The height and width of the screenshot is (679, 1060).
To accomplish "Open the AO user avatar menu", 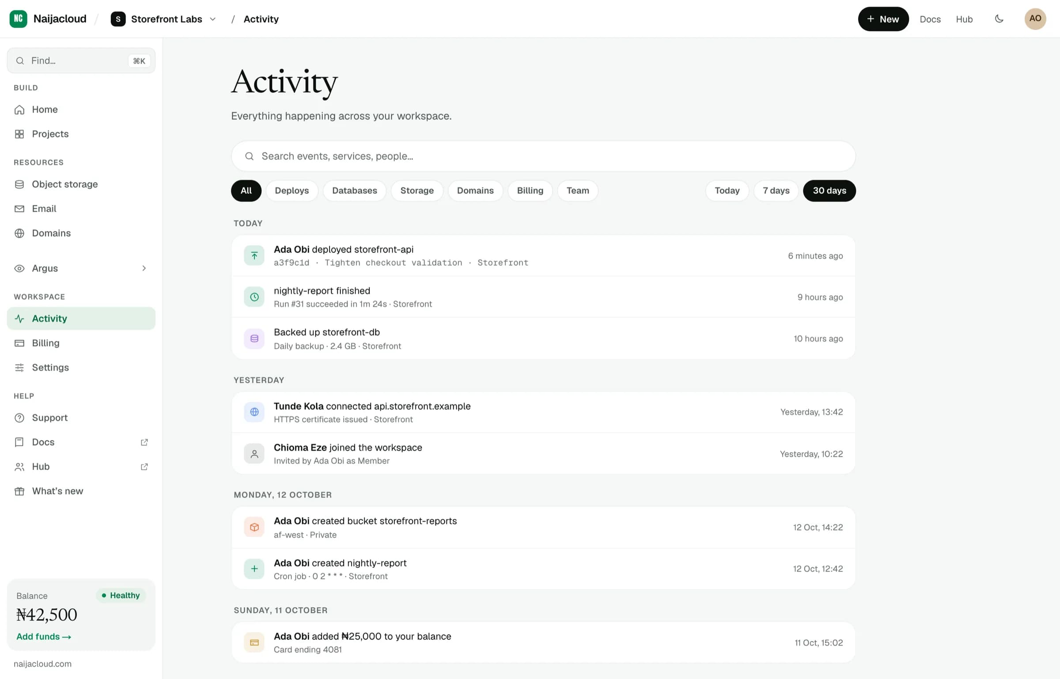I will (1035, 19).
